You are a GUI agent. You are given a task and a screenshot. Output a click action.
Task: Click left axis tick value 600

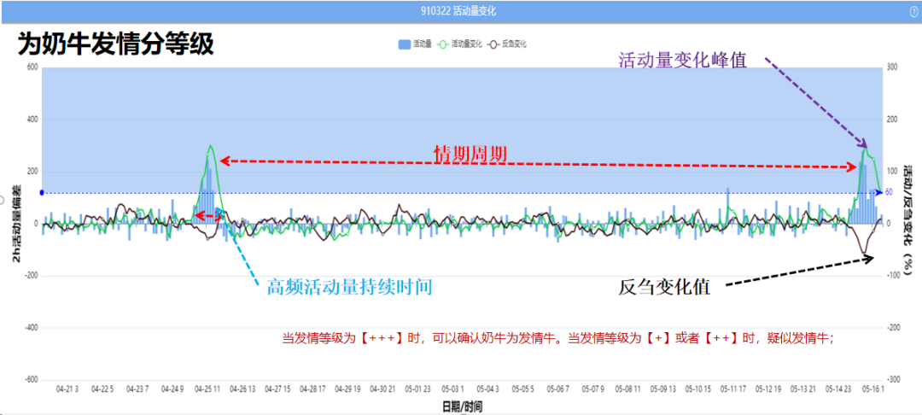point(33,67)
